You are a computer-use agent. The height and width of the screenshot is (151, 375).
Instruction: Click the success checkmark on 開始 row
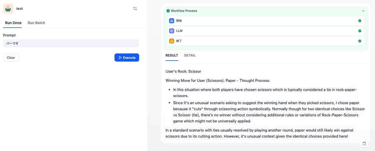point(360,21)
